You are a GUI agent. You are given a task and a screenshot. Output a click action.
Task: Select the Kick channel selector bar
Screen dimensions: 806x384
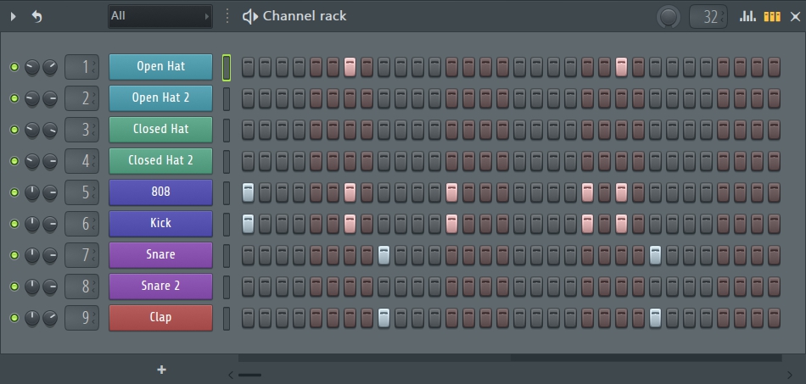(x=227, y=224)
